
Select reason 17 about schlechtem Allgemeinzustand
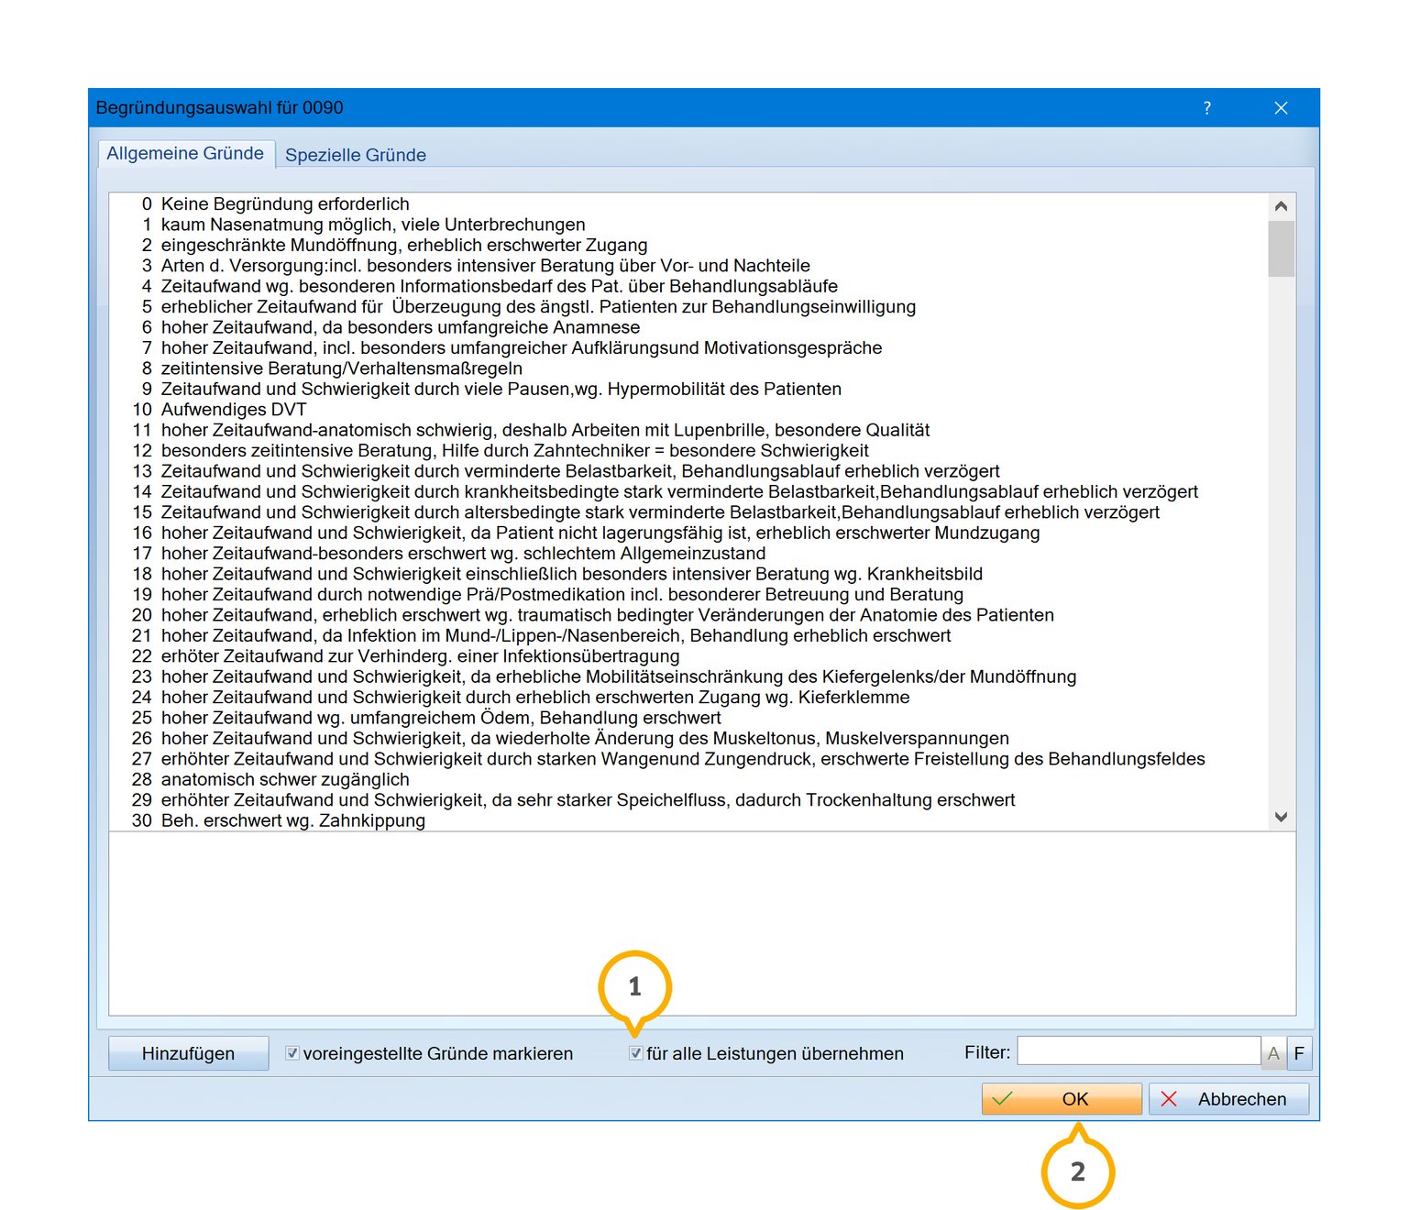coord(688,554)
